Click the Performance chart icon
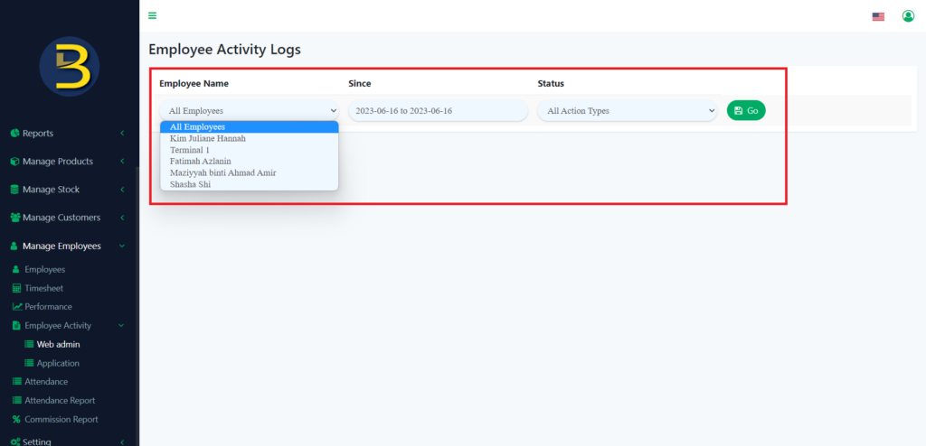 [16, 307]
